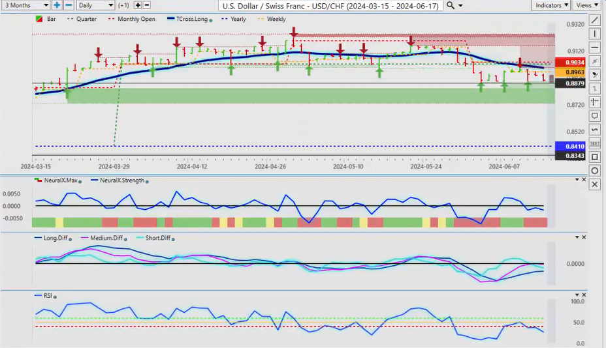Click the speech bubble callout tool

(x=594, y=116)
